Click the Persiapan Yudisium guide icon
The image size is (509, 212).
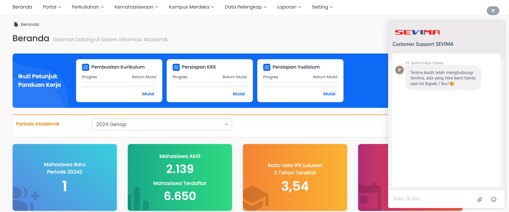click(267, 67)
